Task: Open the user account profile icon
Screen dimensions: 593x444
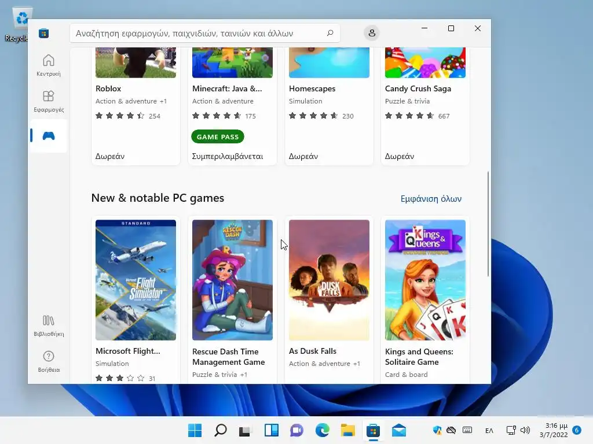Action: 372,33
